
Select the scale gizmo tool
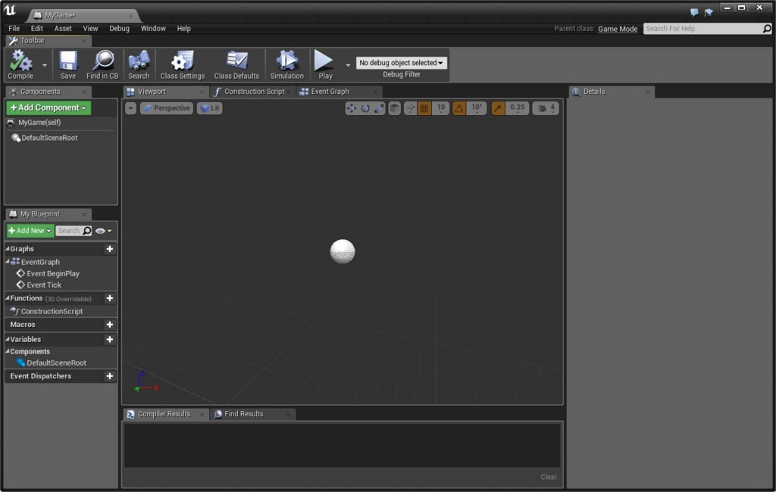pyautogui.click(x=379, y=108)
